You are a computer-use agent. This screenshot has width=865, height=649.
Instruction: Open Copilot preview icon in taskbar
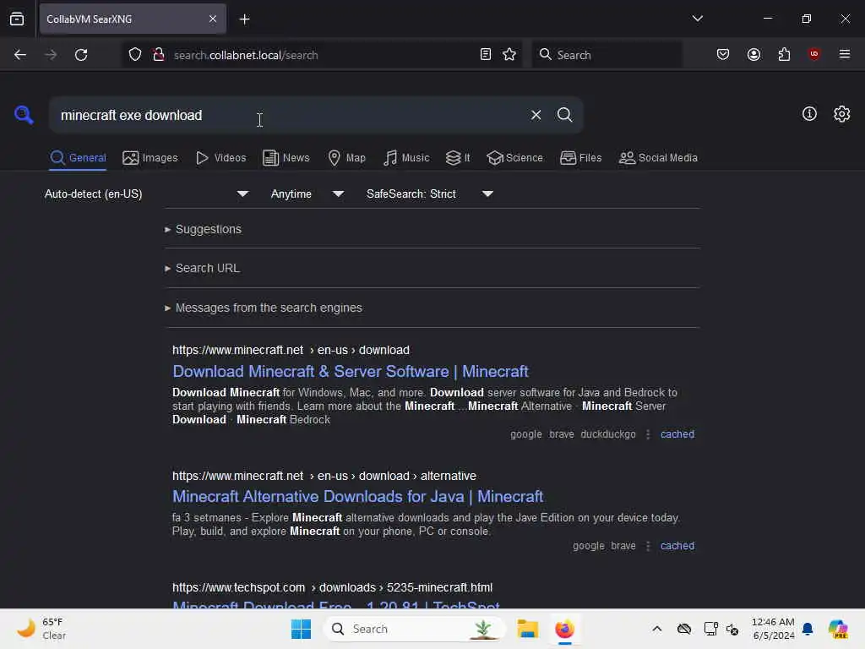[837, 629]
